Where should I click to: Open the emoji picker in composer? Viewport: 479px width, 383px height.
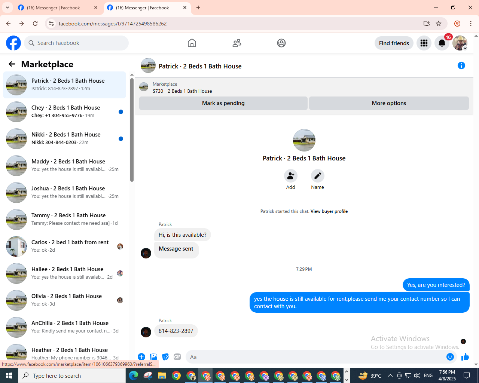tap(450, 357)
